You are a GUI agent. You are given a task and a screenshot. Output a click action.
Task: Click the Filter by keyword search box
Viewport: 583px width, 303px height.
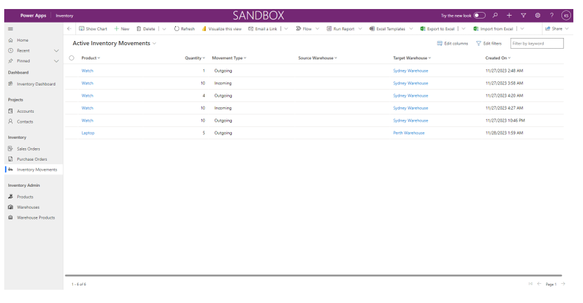pos(536,43)
